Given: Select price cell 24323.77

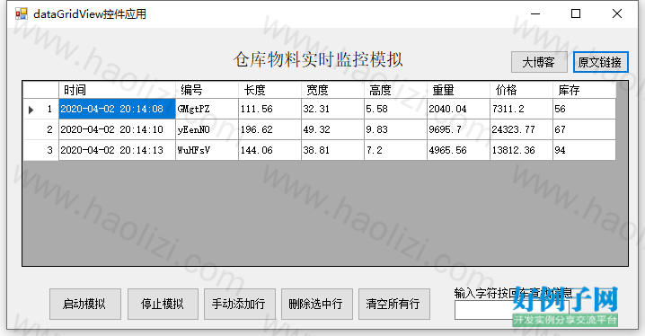Looking at the screenshot, I should coord(522,129).
